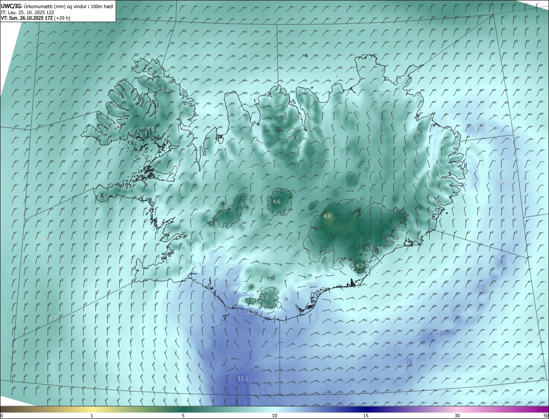Click the 4.6 value label on the central glacier

pyautogui.click(x=277, y=201)
